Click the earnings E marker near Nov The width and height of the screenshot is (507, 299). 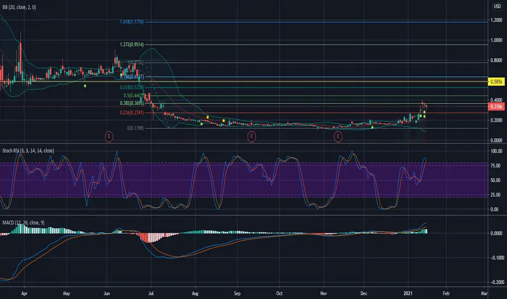(x=338, y=136)
